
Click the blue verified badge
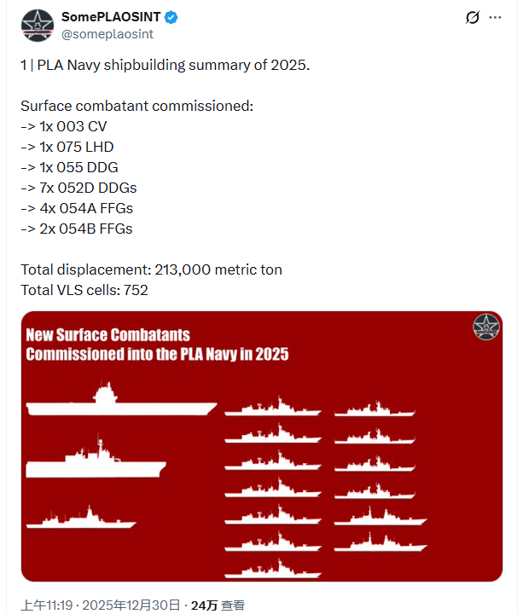coord(172,17)
